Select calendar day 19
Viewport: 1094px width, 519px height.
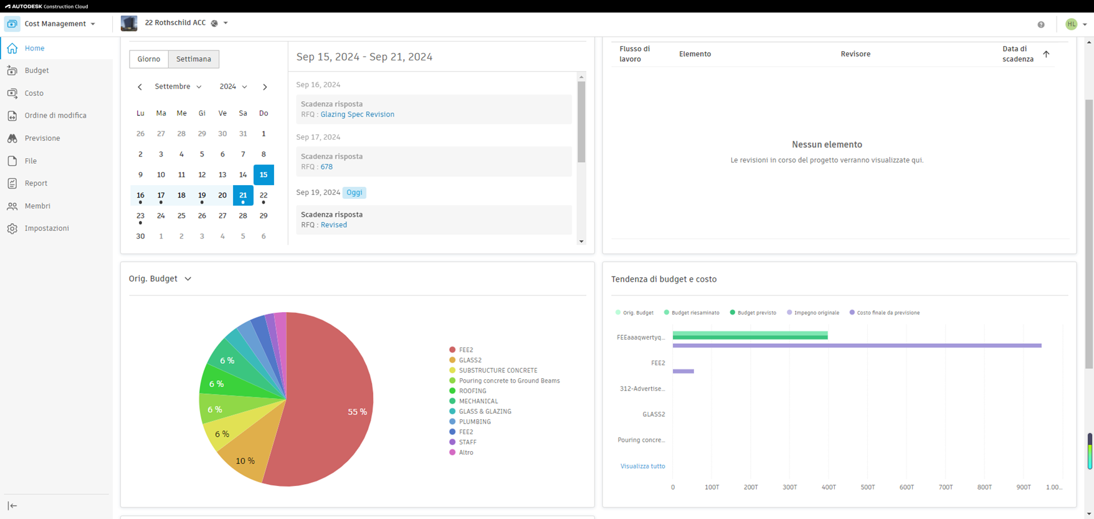tap(202, 196)
